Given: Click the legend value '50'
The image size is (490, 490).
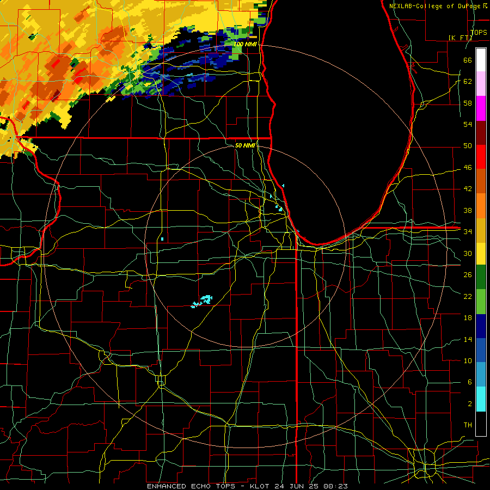Looking at the screenshot, I should pos(468,145).
